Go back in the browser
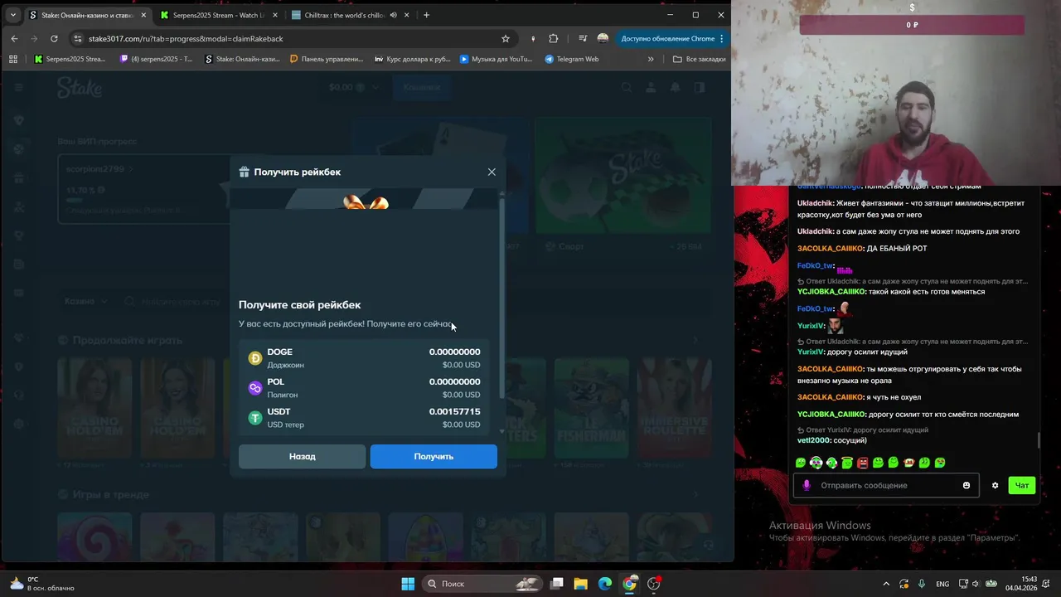Image resolution: width=1061 pixels, height=597 pixels. (14, 38)
